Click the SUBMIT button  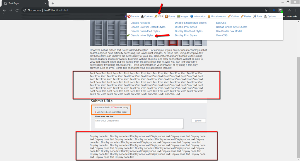click(199, 121)
